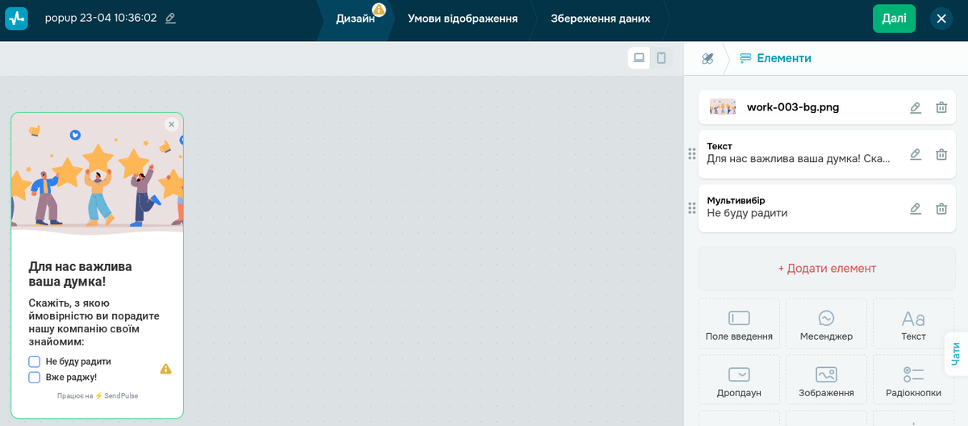The image size is (968, 426).
Task: Add a Зображення element
Action: click(x=826, y=380)
